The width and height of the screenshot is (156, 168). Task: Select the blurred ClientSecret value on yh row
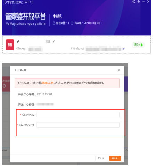click(103, 49)
